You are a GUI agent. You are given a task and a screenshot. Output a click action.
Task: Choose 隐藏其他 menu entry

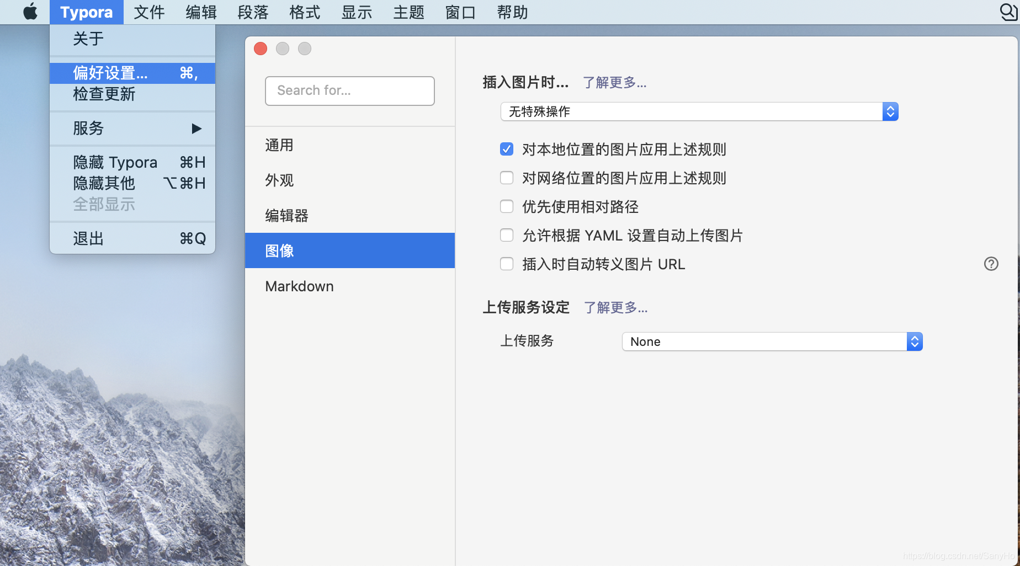click(132, 183)
